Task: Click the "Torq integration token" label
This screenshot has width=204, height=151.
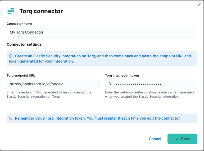Action: (122, 76)
